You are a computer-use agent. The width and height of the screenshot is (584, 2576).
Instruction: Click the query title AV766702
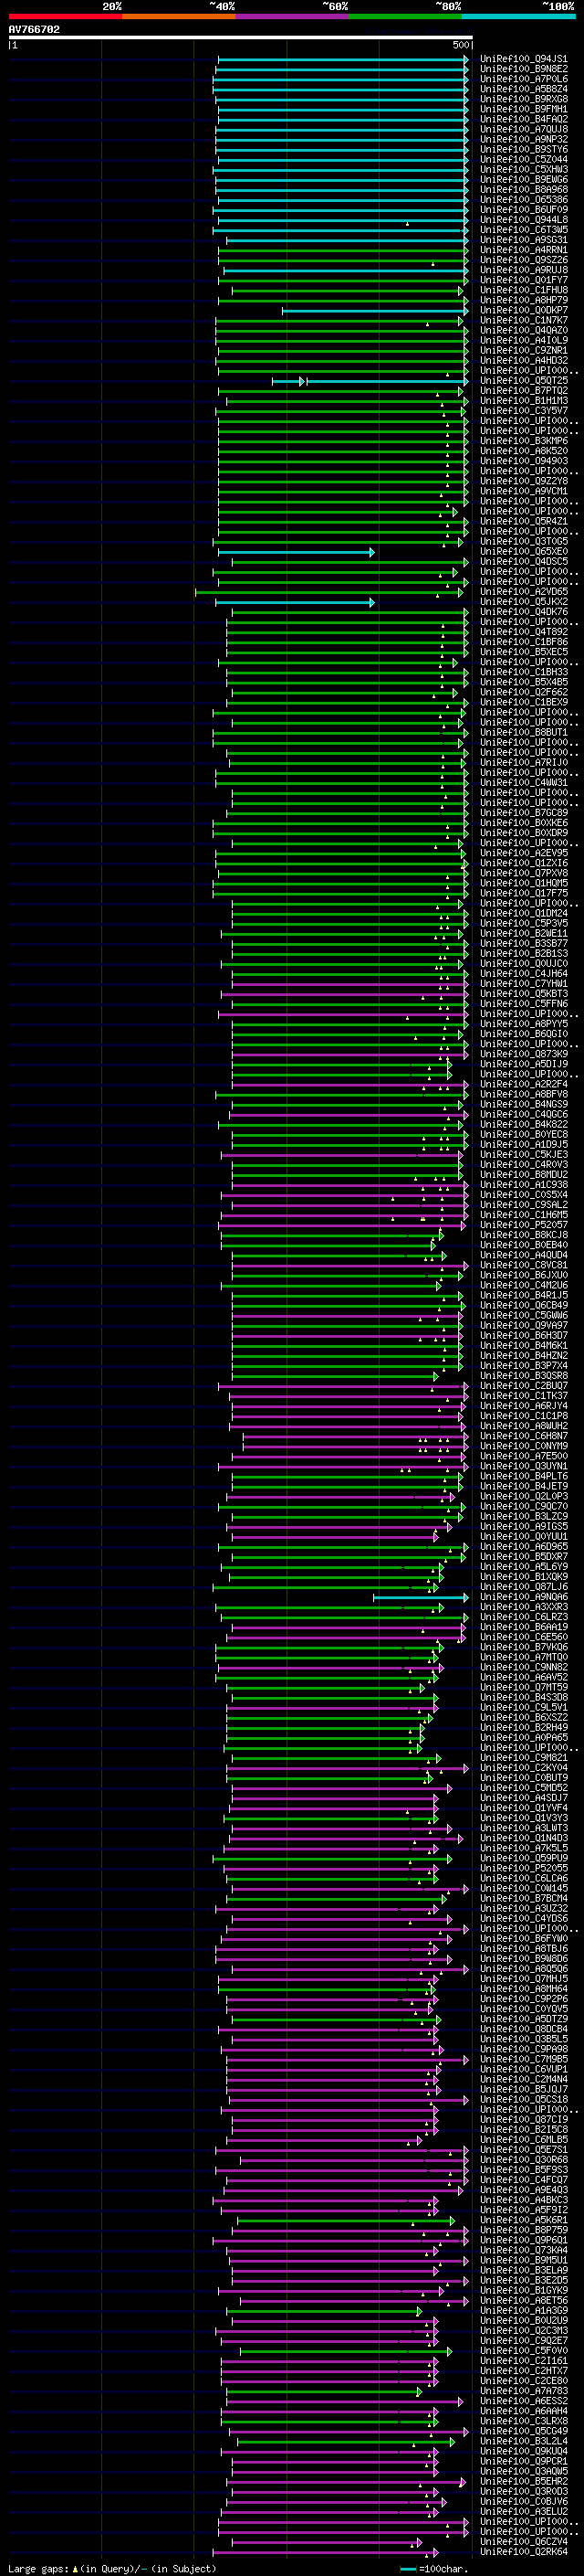pyautogui.click(x=34, y=29)
